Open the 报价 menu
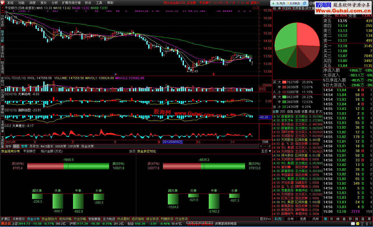Viewport: 373px width, 227px height. click(44, 3)
